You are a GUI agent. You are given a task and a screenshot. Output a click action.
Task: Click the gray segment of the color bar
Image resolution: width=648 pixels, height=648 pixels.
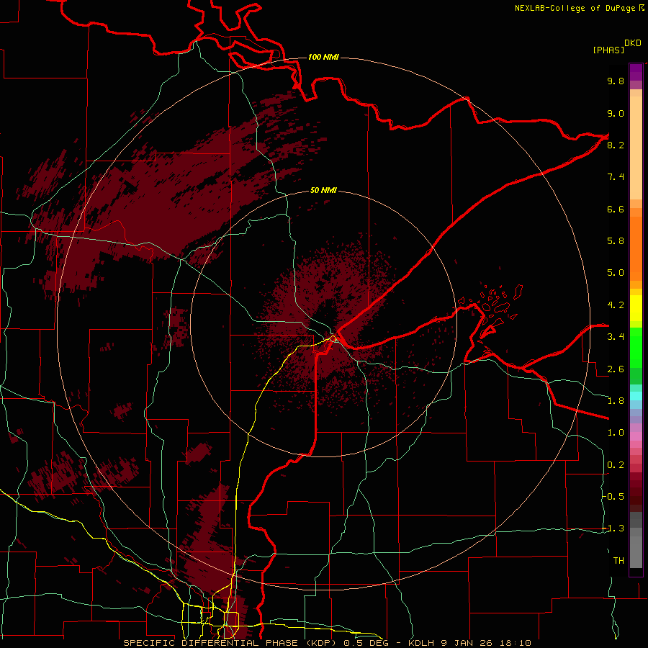tap(636, 541)
